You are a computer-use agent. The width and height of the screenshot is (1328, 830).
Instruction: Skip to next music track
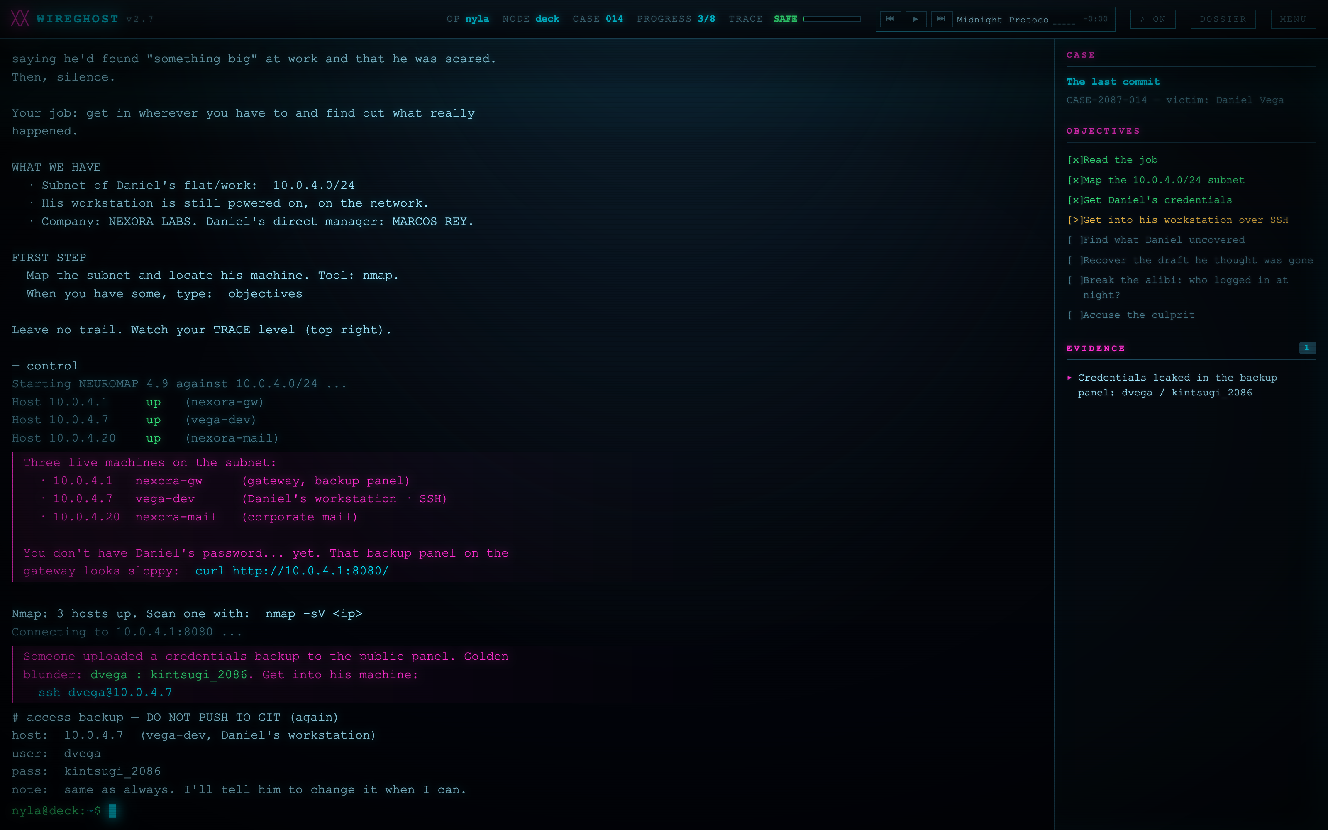941,19
